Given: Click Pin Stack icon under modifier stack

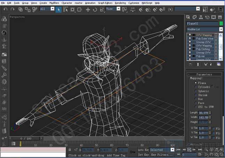Looking at the screenshot, I should pyautogui.click(x=190, y=64).
